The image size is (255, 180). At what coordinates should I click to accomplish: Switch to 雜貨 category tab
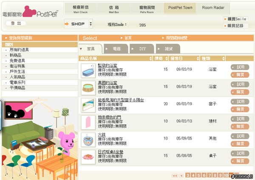(168, 49)
